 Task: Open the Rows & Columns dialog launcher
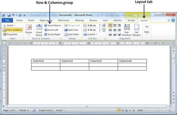61,39
